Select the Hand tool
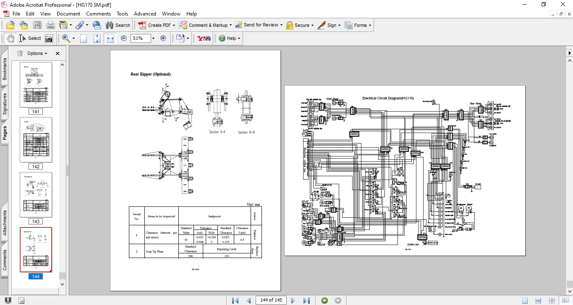Viewport: 573px width, 305px height. [x=10, y=38]
